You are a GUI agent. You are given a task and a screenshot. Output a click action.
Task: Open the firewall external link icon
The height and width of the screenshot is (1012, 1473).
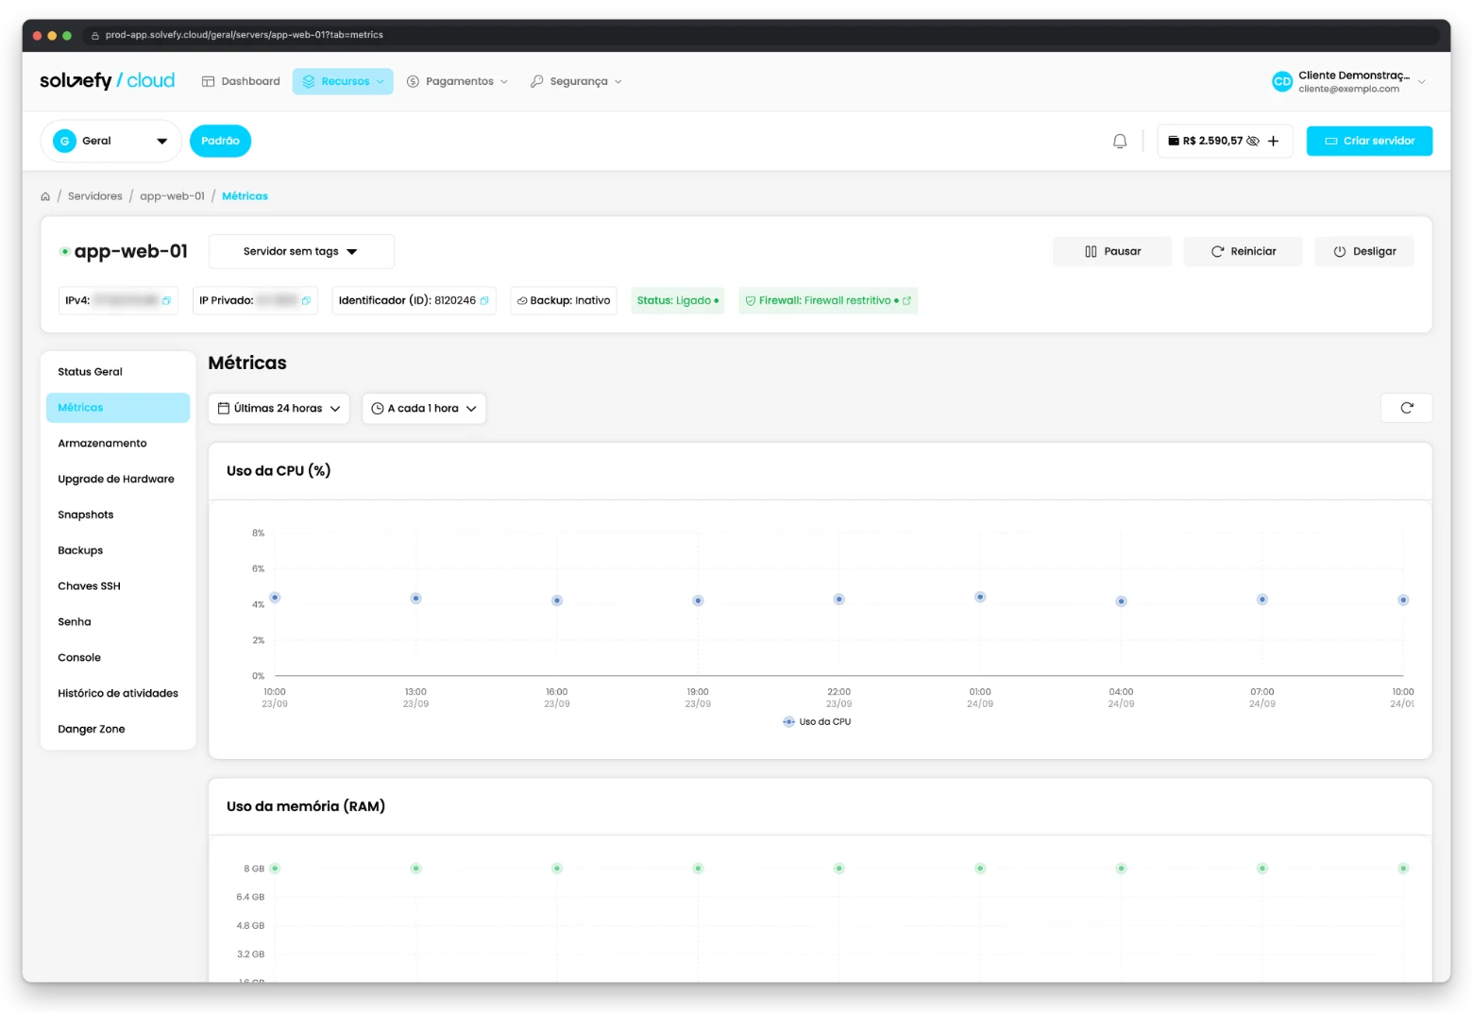(x=906, y=301)
